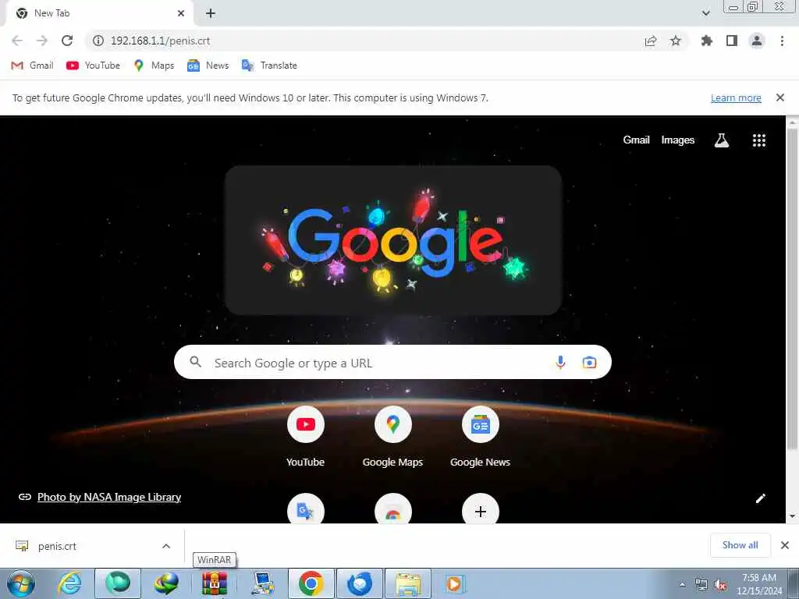This screenshot has width=799, height=599.
Task: Click the address bar URL
Action: [x=160, y=41]
